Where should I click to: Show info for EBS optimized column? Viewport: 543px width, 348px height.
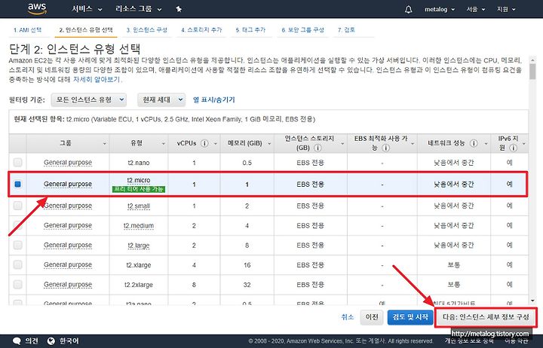click(386, 148)
